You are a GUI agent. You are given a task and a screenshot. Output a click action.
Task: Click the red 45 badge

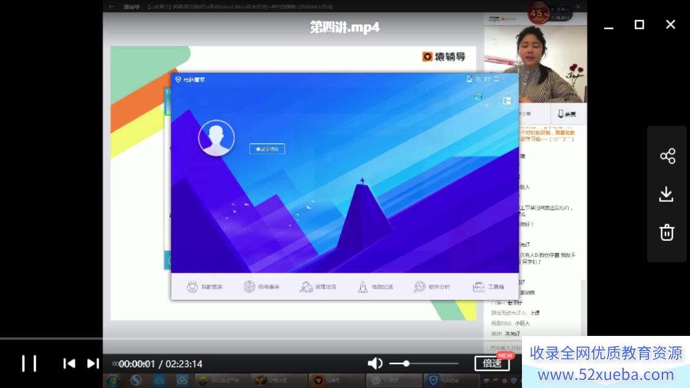538,13
